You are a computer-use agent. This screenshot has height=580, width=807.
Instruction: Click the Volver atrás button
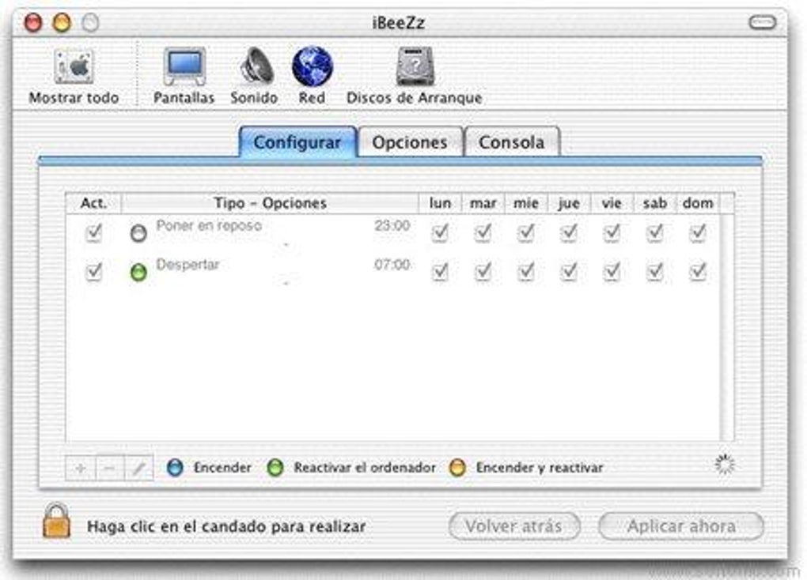pyautogui.click(x=515, y=526)
